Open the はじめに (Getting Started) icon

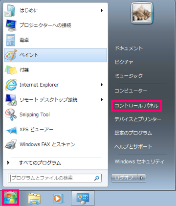tap(10, 11)
